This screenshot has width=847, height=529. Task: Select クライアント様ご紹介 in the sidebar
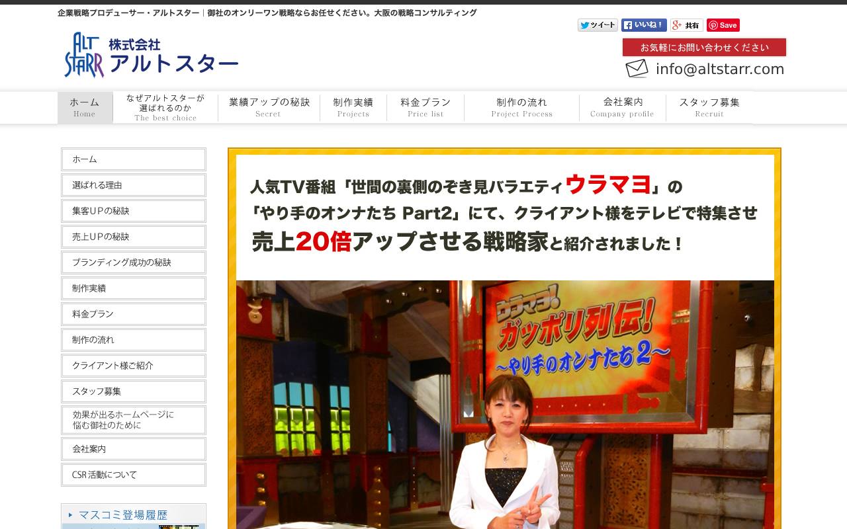click(134, 366)
